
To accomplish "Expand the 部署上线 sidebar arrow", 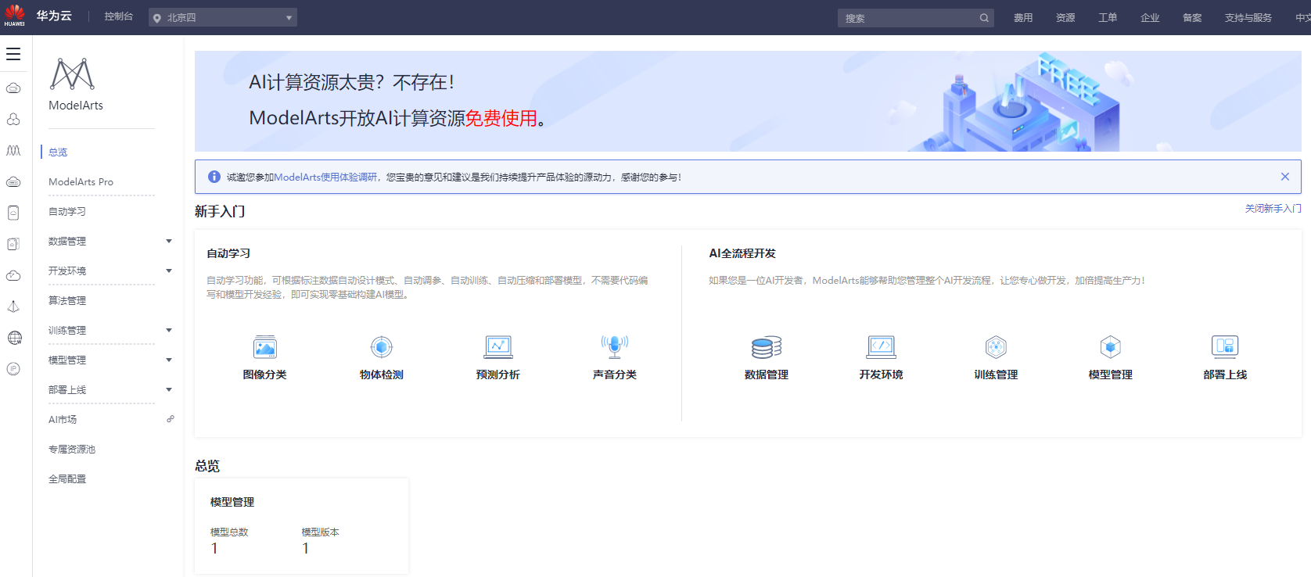I will (x=169, y=389).
